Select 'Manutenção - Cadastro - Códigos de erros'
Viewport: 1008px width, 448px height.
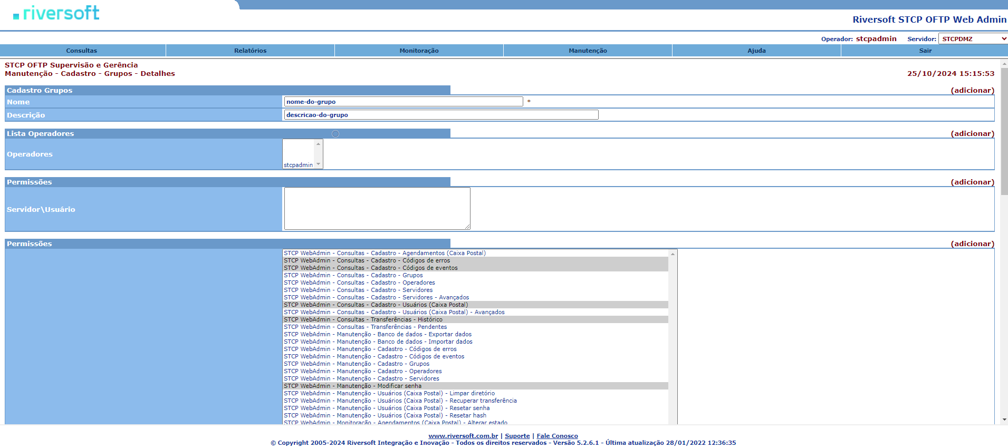tap(476, 349)
